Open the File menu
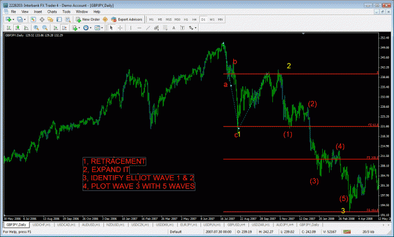394x237 pixels. tap(13, 11)
